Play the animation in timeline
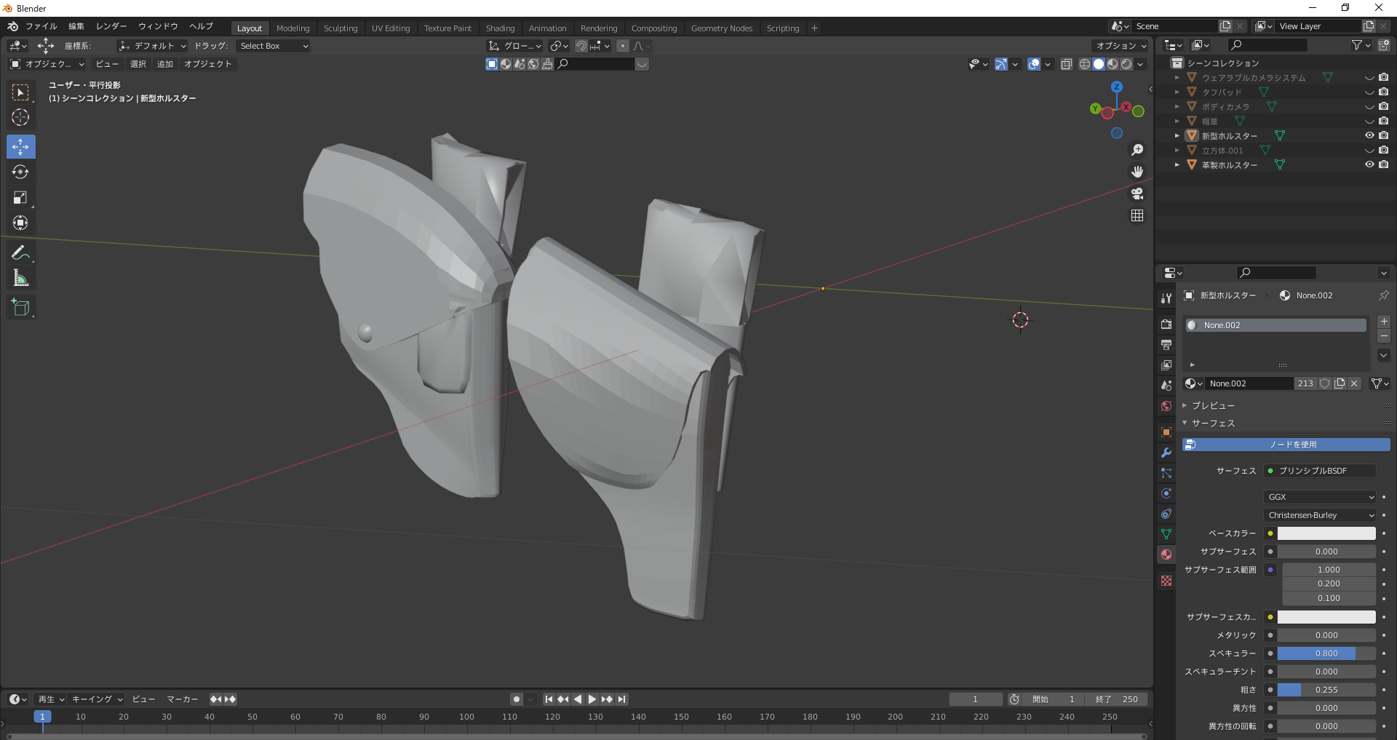This screenshot has width=1397, height=740. [592, 699]
